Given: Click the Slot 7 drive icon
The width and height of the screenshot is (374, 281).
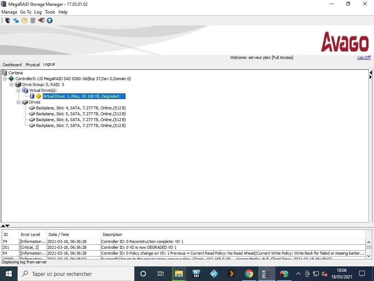Looking at the screenshot, I should [x=32, y=125].
